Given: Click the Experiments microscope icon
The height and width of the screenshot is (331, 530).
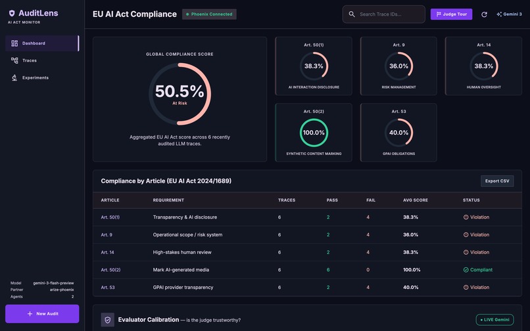Looking at the screenshot, I should (14, 77).
